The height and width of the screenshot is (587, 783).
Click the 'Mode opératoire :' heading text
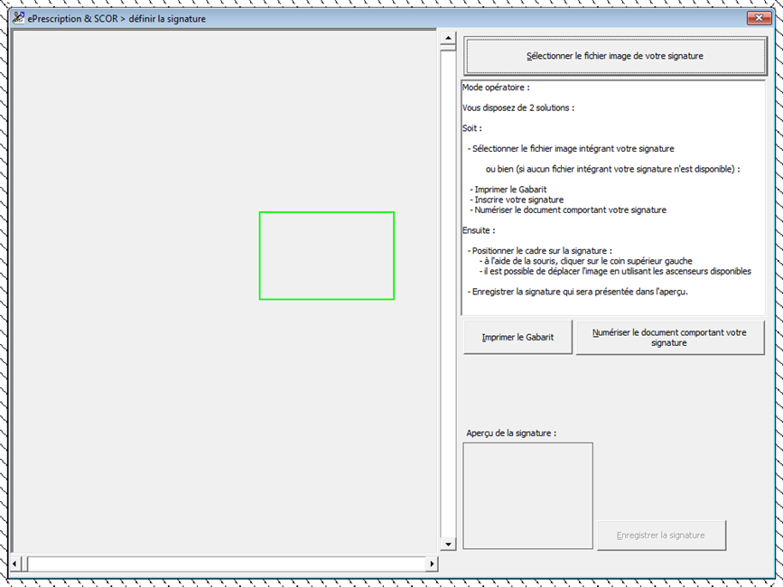pyautogui.click(x=496, y=88)
